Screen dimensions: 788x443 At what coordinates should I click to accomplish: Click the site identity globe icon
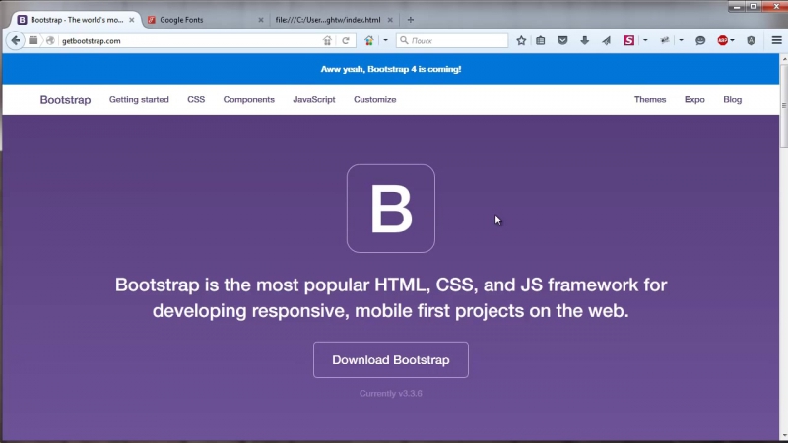click(x=50, y=40)
